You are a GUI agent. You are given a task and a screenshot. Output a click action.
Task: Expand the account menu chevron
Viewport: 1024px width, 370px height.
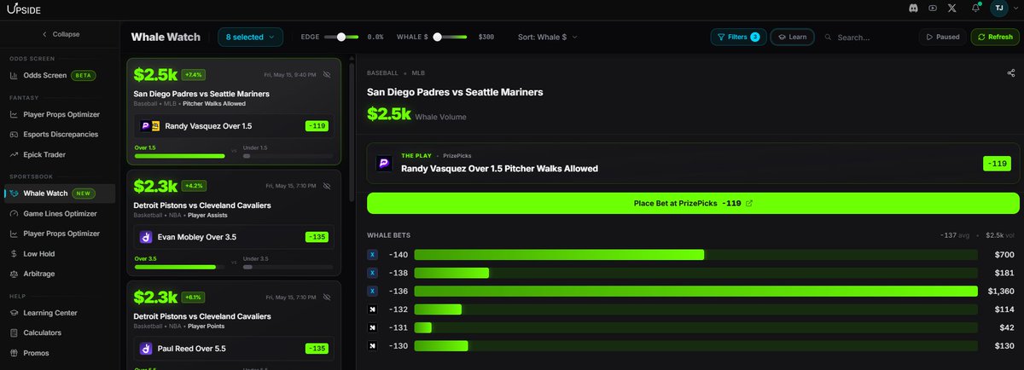coord(1014,9)
